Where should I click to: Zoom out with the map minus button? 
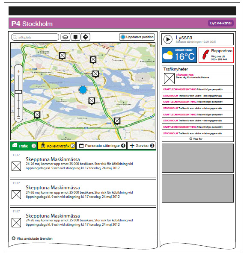tap(19, 118)
